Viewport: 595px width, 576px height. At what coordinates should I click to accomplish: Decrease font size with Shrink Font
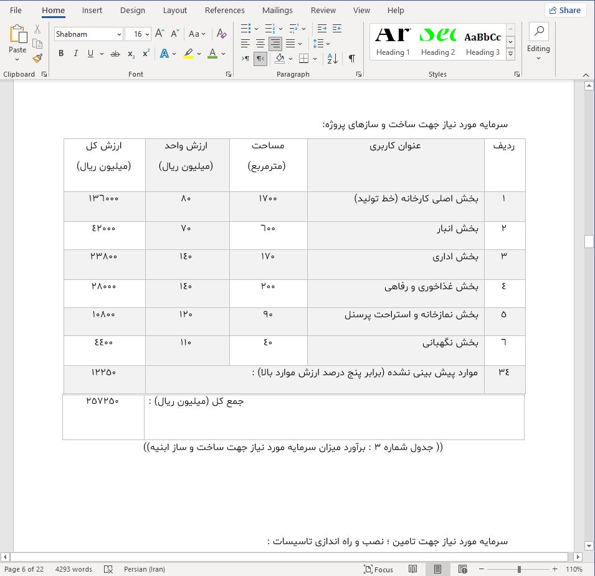pyautogui.click(x=174, y=34)
